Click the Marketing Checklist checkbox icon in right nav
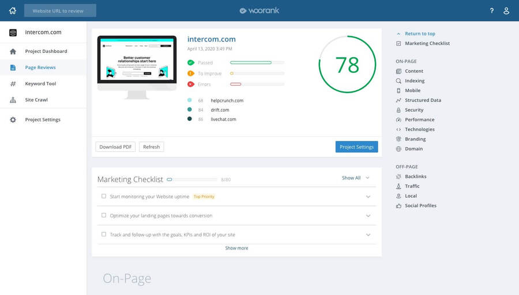Screen dimensions: 519x295 398,43
